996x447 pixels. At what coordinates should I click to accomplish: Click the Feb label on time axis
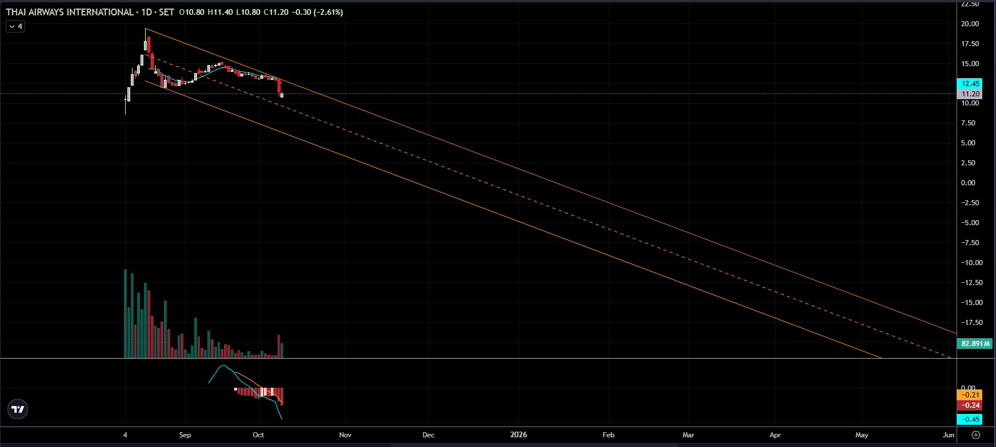point(609,435)
